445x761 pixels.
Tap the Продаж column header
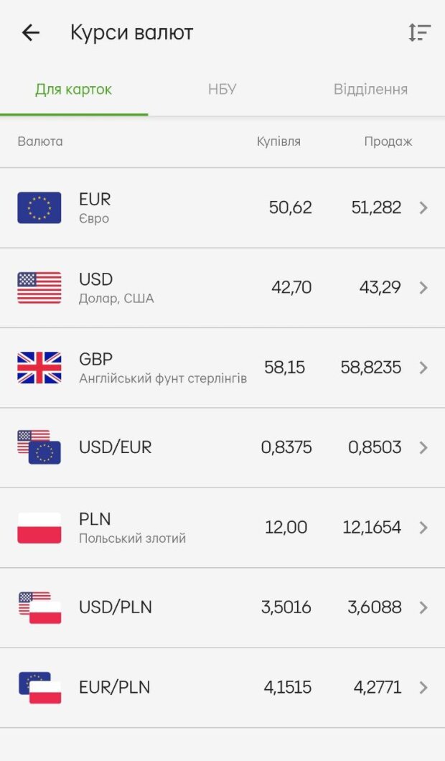point(388,141)
